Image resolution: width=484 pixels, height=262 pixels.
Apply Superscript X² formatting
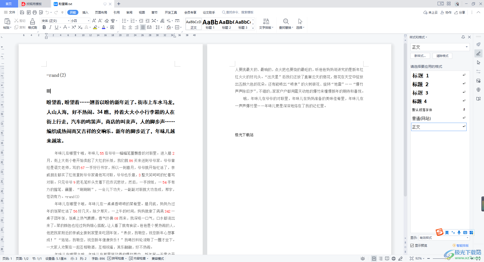pyautogui.click(x=74, y=27)
